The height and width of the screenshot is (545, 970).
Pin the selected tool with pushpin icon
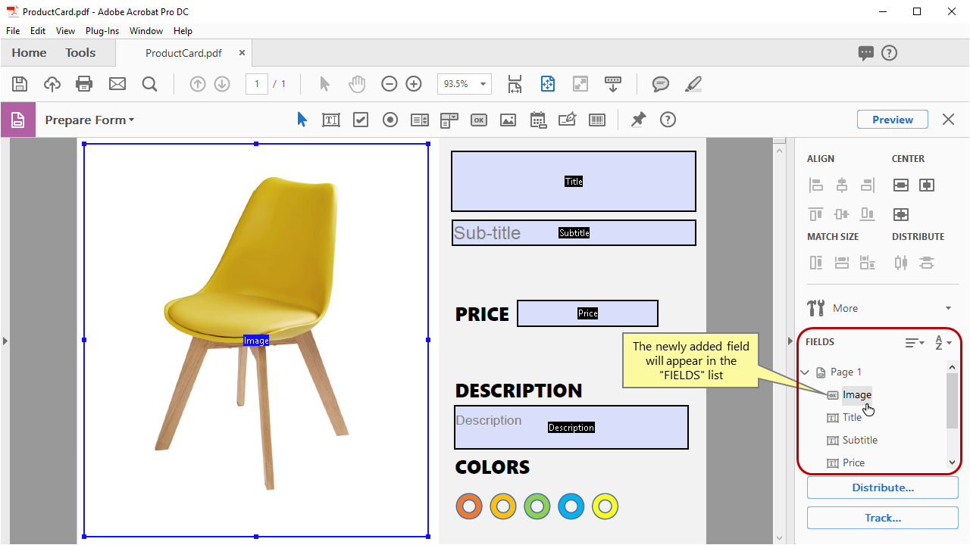click(x=638, y=120)
